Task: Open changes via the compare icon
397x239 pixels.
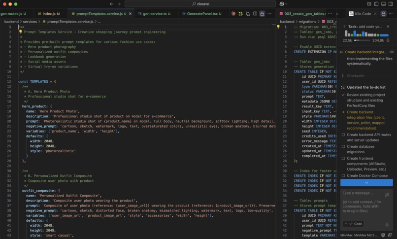Action: pyautogui.click(x=248, y=14)
